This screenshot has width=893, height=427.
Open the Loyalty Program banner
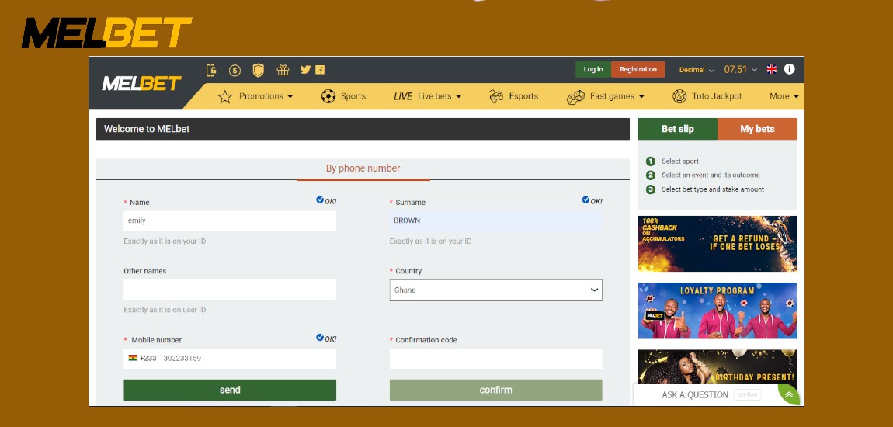tap(718, 311)
